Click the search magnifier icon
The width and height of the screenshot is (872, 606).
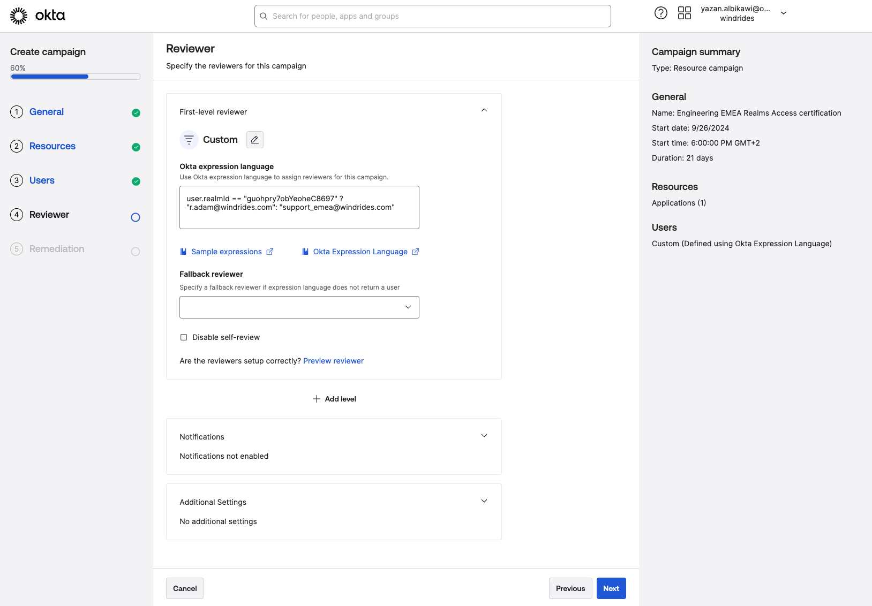pyautogui.click(x=264, y=16)
